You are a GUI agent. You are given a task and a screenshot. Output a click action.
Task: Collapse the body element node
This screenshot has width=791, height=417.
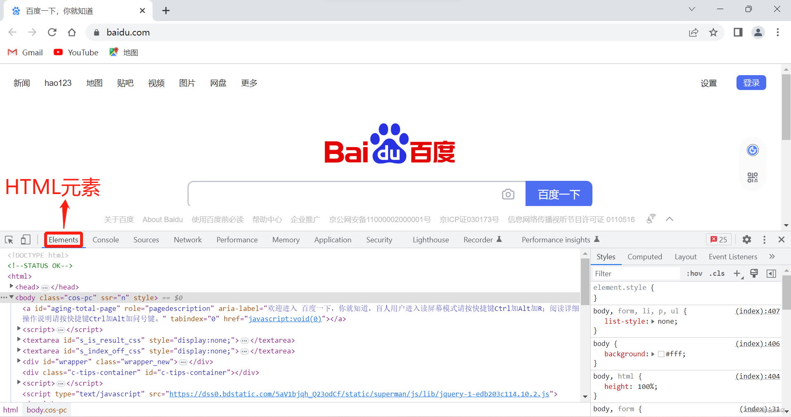pos(12,297)
